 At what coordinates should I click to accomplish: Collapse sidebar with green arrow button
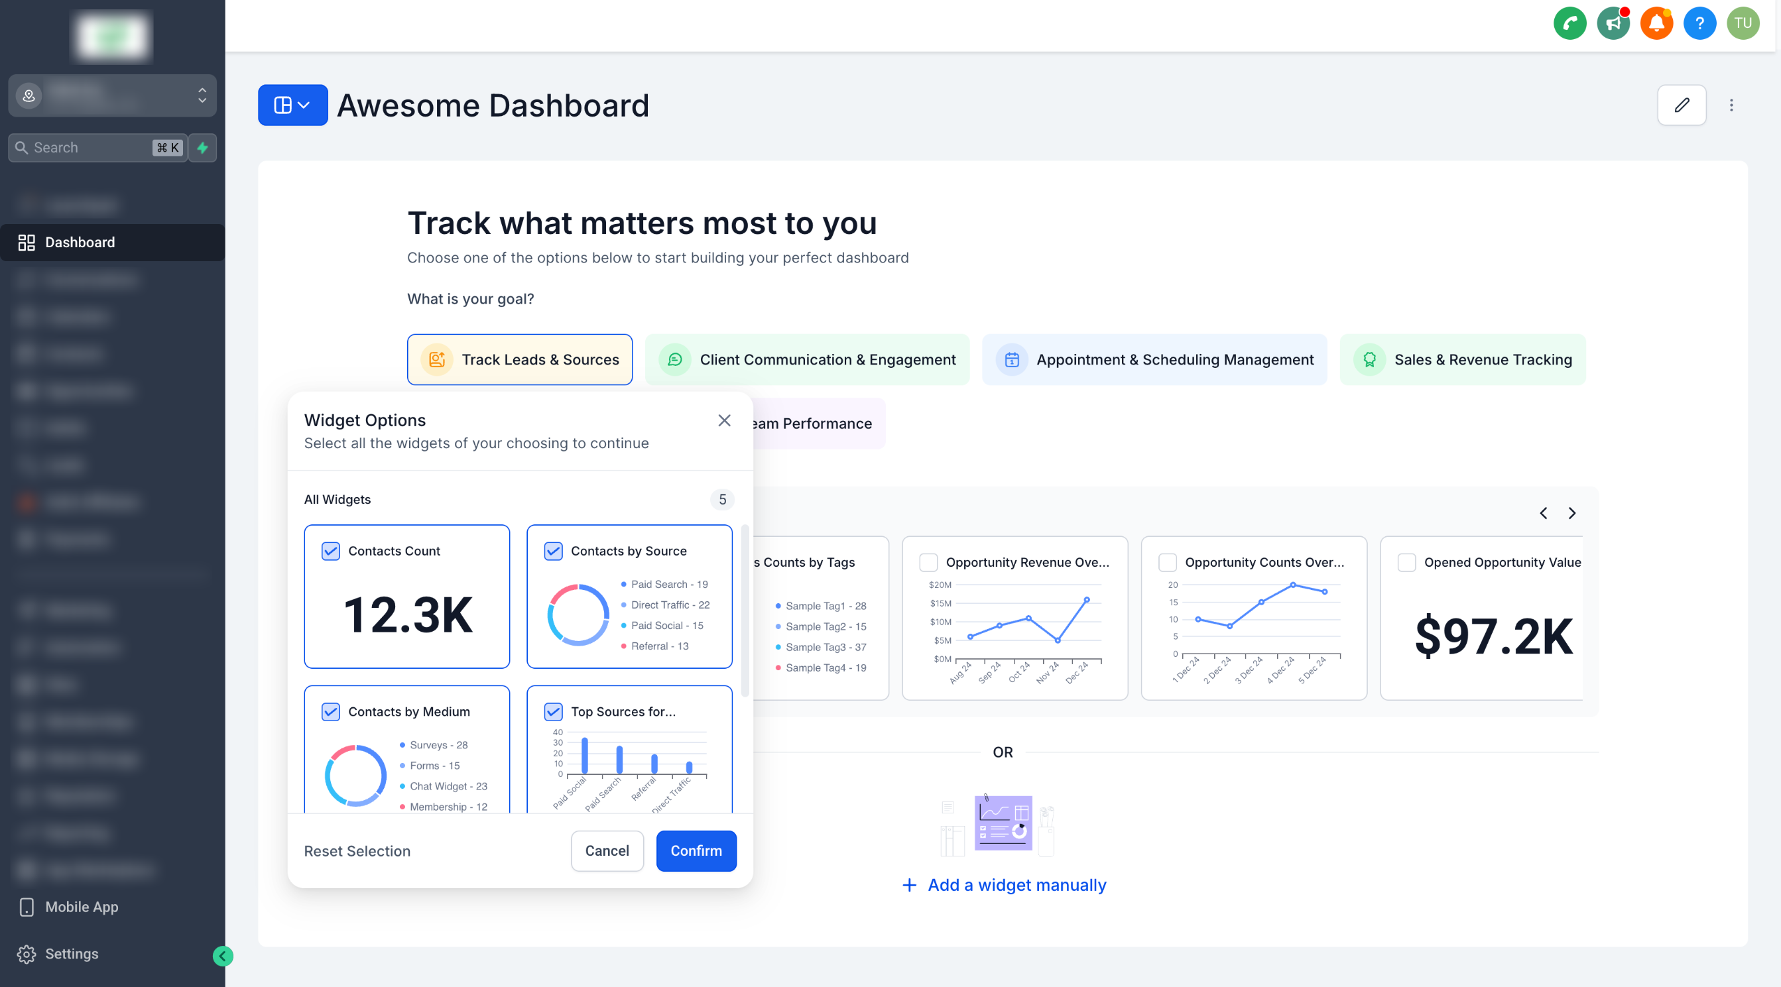223,956
